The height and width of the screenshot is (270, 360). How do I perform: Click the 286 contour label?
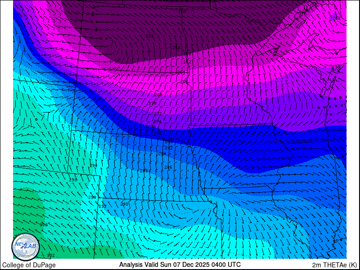coord(168,167)
